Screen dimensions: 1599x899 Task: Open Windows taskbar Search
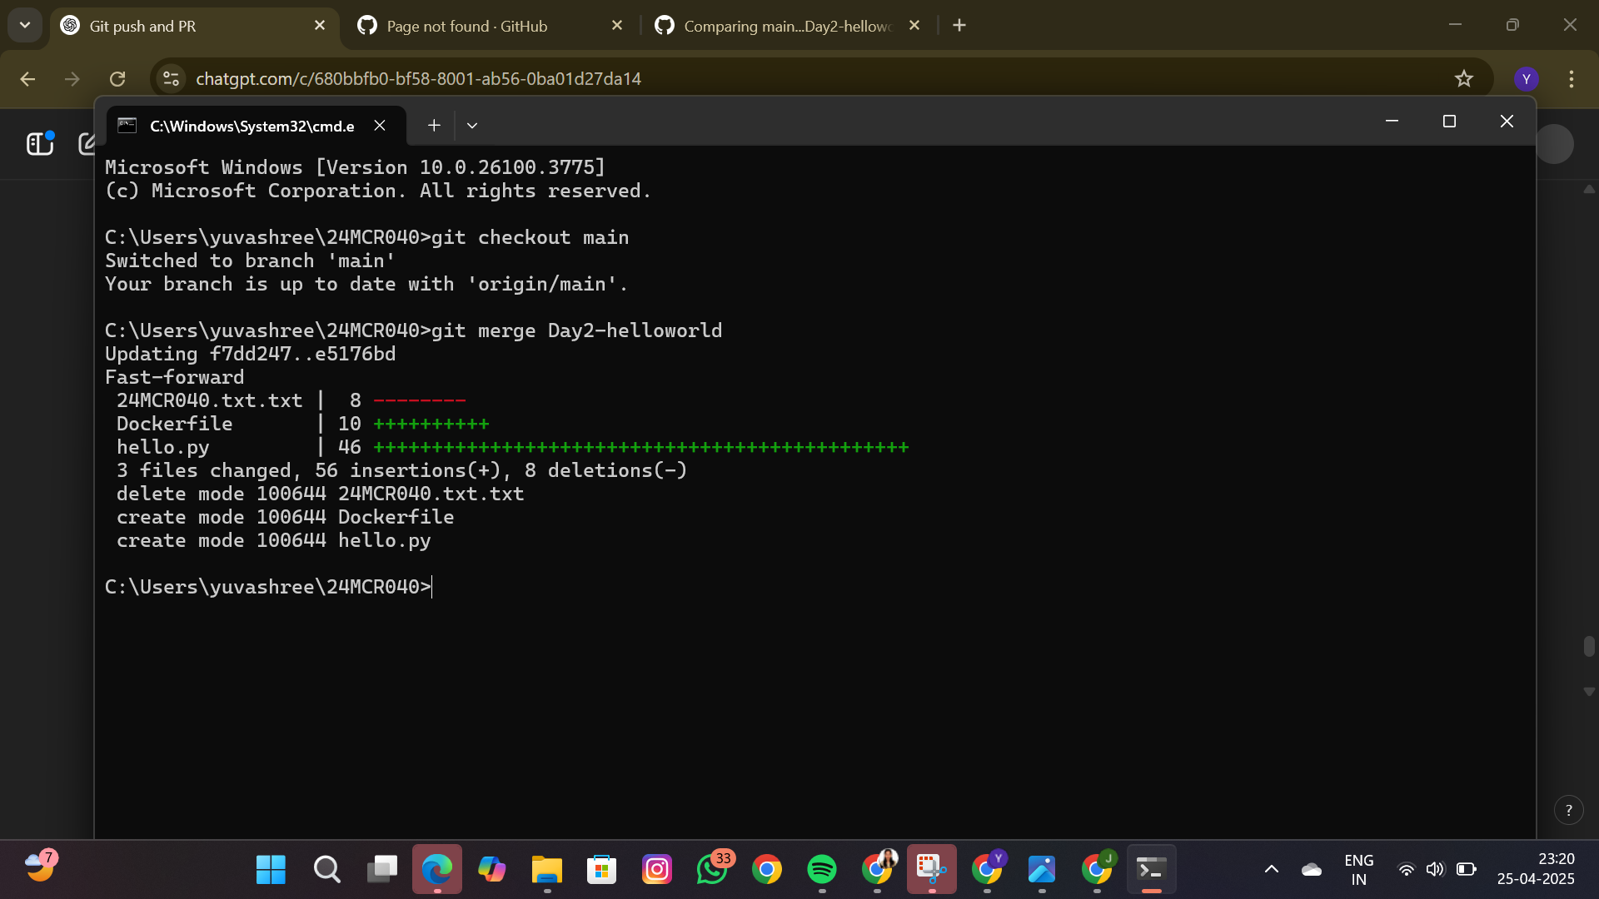tap(326, 870)
